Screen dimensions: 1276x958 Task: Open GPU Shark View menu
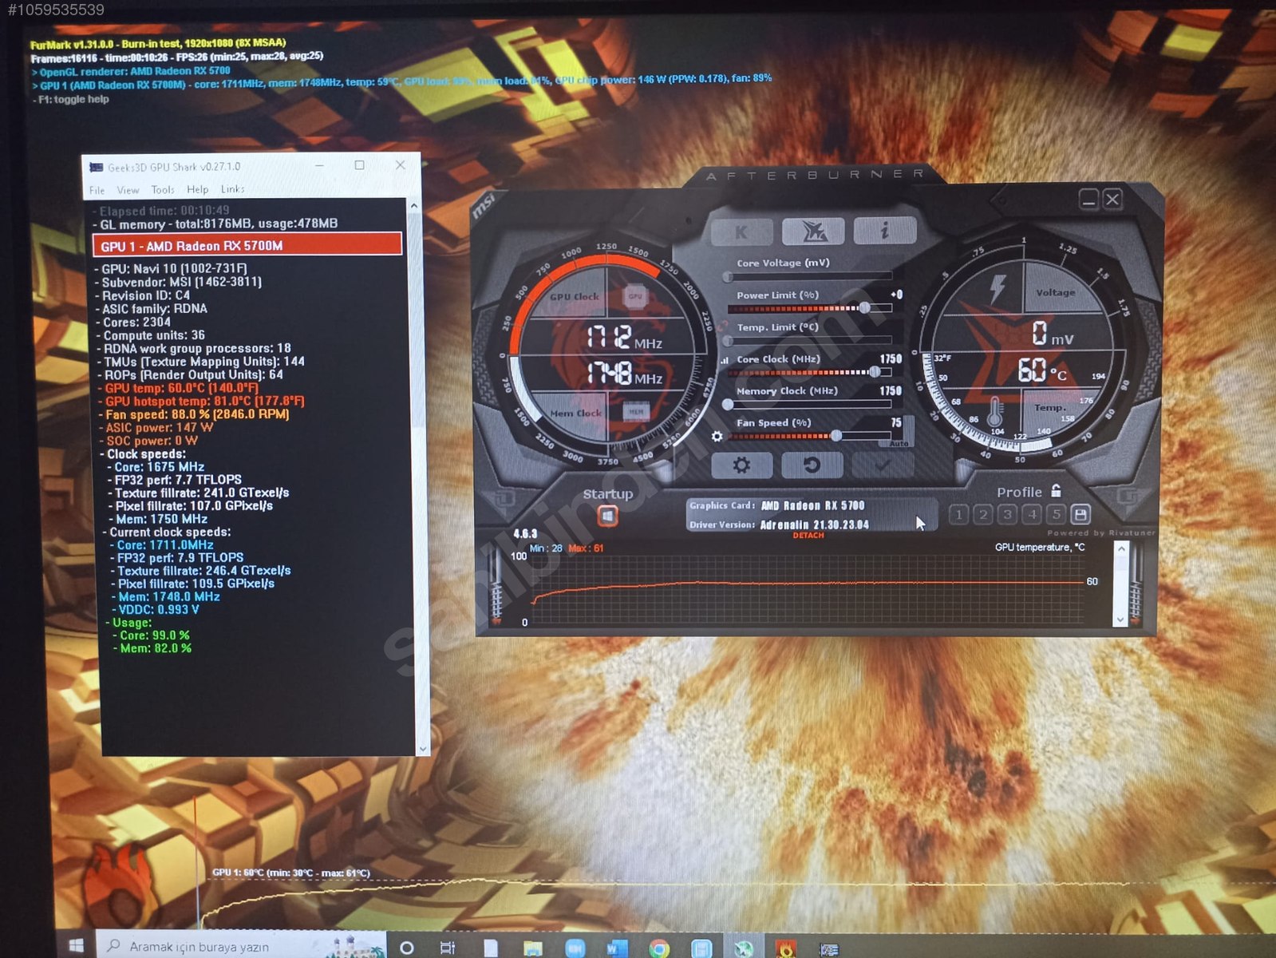[x=128, y=190]
